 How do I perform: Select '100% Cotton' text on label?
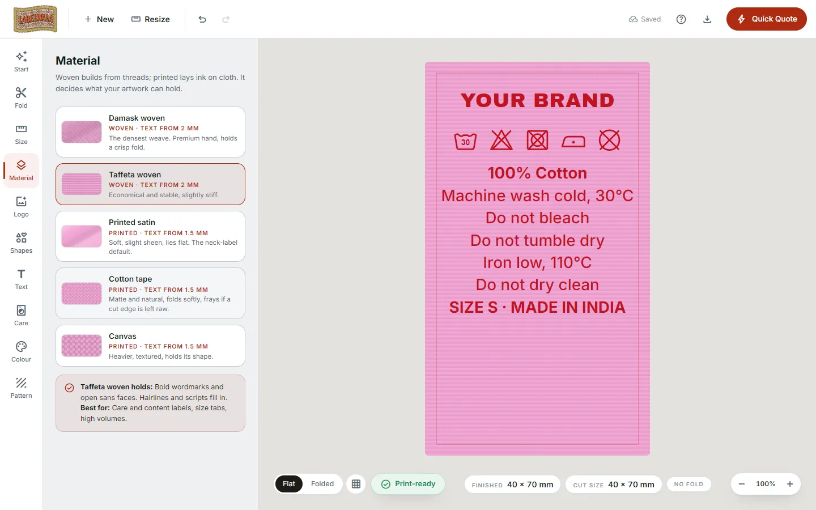[537, 173]
